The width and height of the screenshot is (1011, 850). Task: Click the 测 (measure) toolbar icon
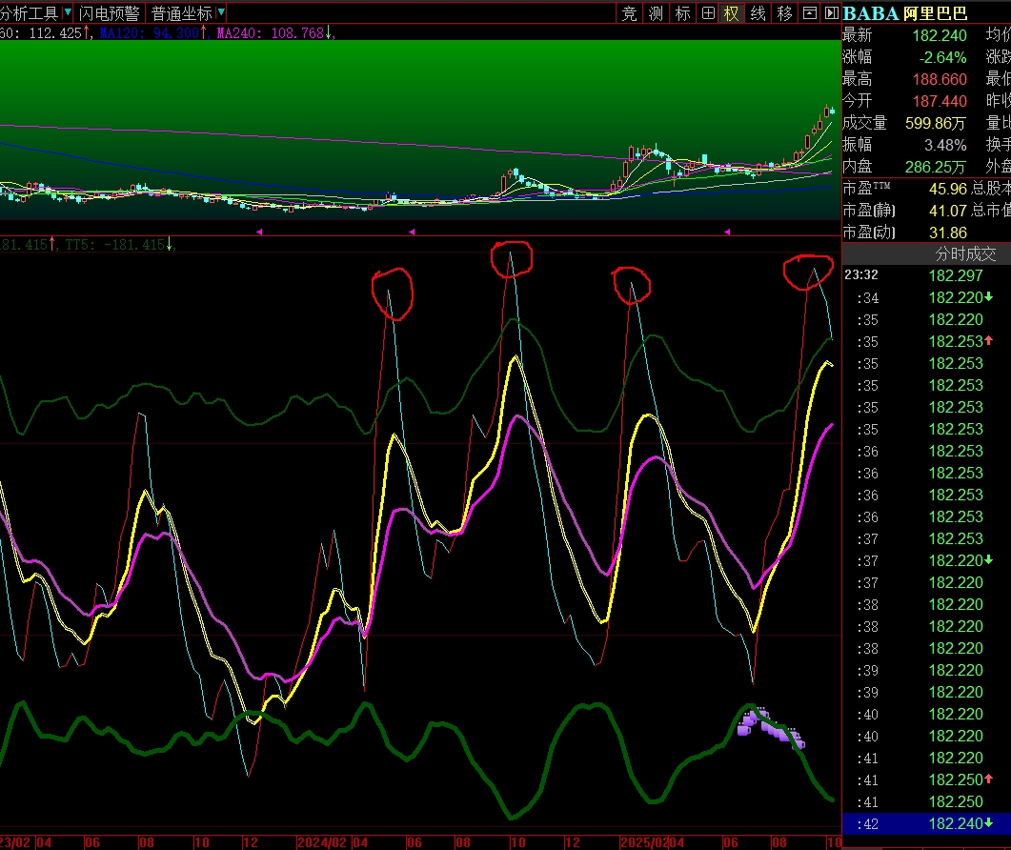tap(656, 13)
